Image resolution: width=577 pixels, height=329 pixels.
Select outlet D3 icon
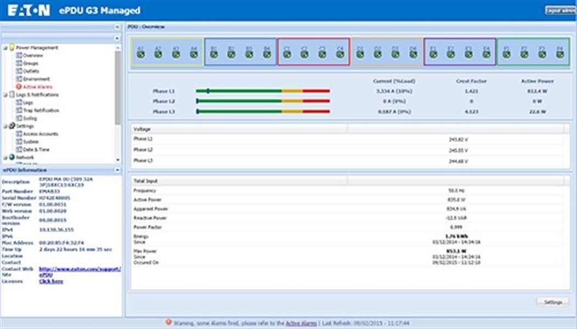coord(395,54)
